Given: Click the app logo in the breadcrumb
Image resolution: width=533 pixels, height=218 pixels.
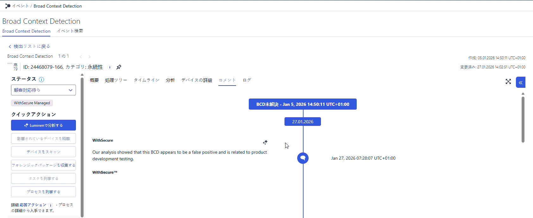Looking at the screenshot, I should tap(8, 6).
